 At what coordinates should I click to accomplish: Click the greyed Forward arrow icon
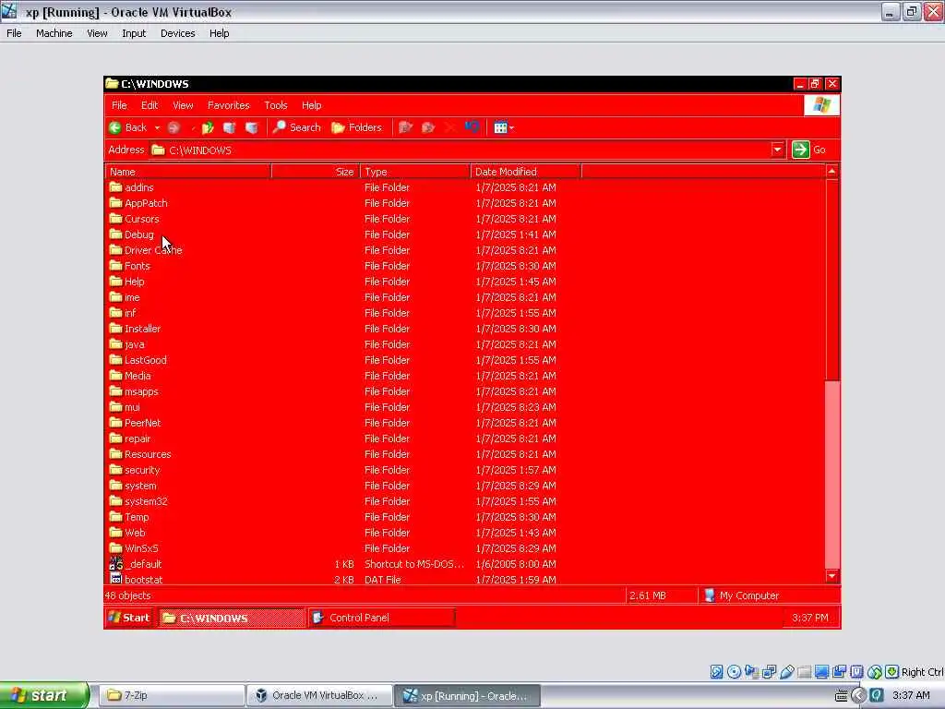tap(173, 127)
